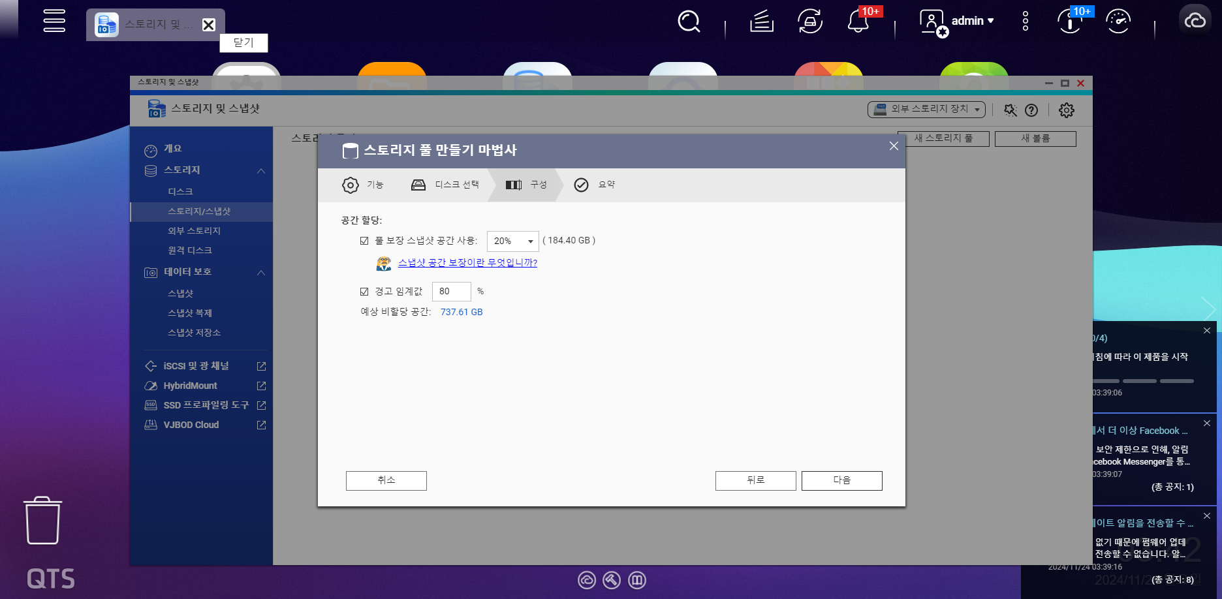The image size is (1222, 599).
Task: Open the info icon with 10+ badge
Action: tap(1070, 22)
